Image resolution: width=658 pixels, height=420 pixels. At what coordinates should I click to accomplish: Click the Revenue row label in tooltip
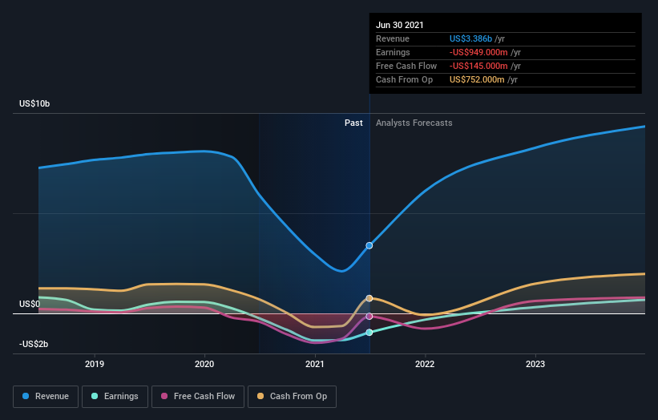(x=393, y=38)
